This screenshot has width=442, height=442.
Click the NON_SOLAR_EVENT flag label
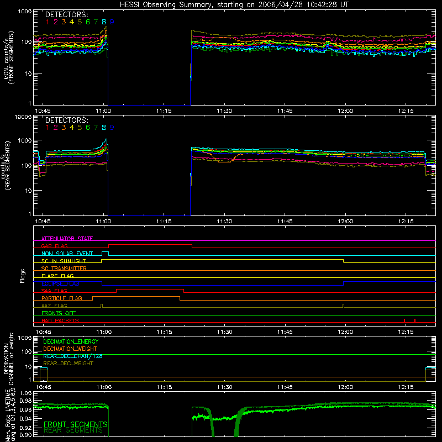coord(67,254)
